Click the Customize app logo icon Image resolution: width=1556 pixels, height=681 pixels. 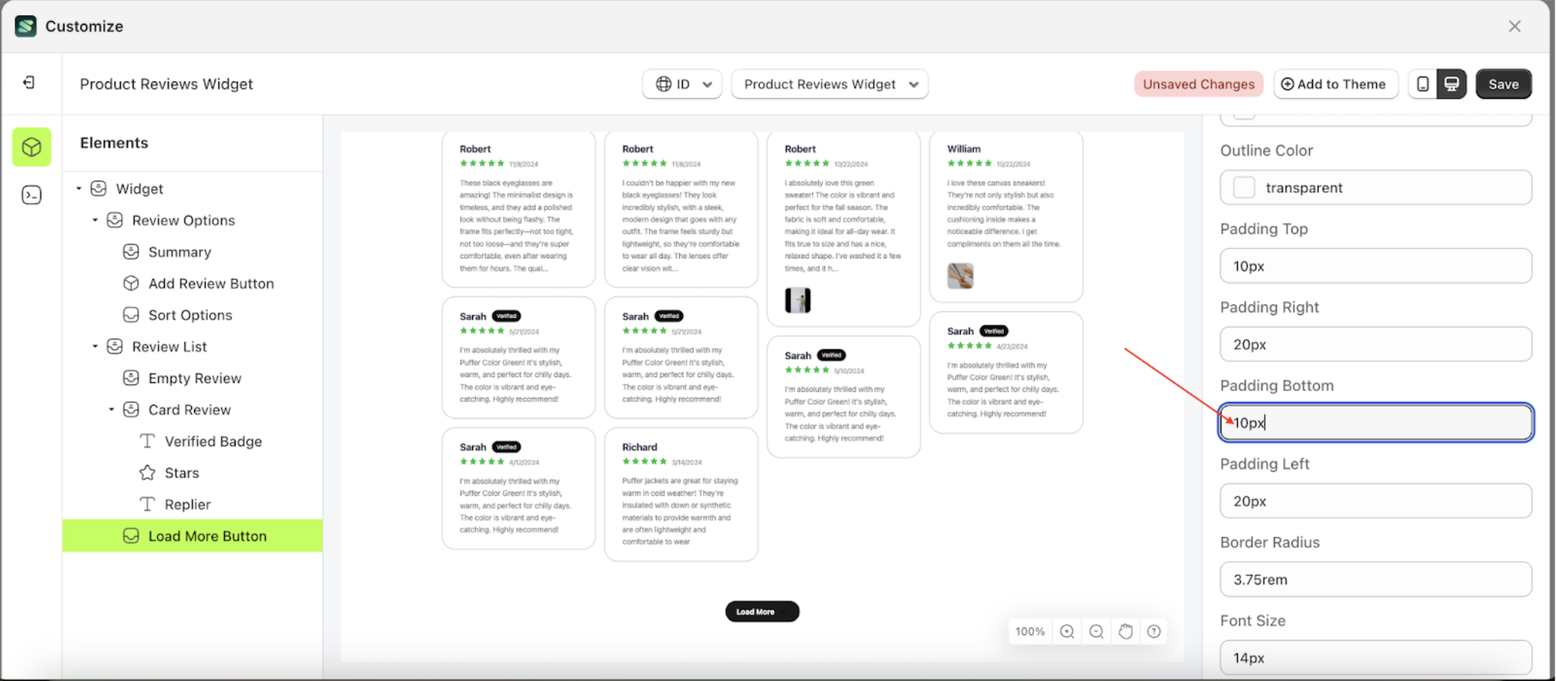point(25,26)
